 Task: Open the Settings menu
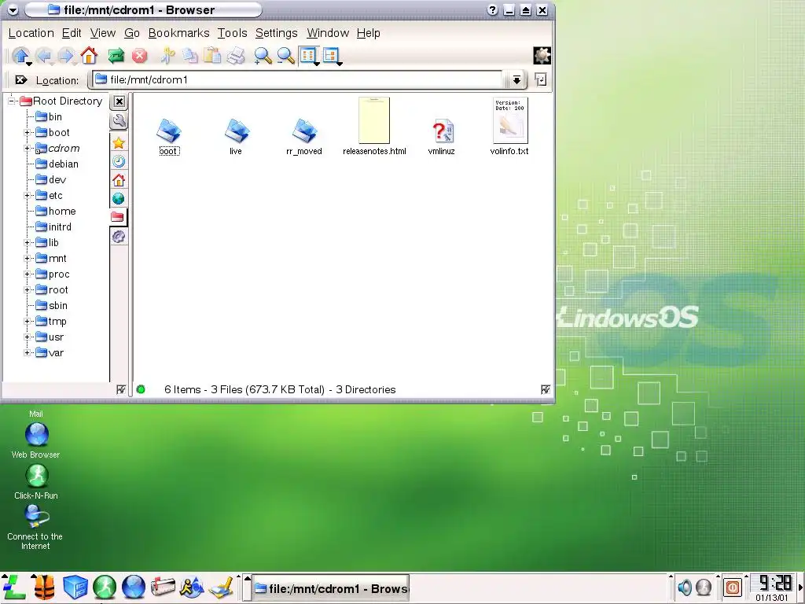(x=276, y=33)
